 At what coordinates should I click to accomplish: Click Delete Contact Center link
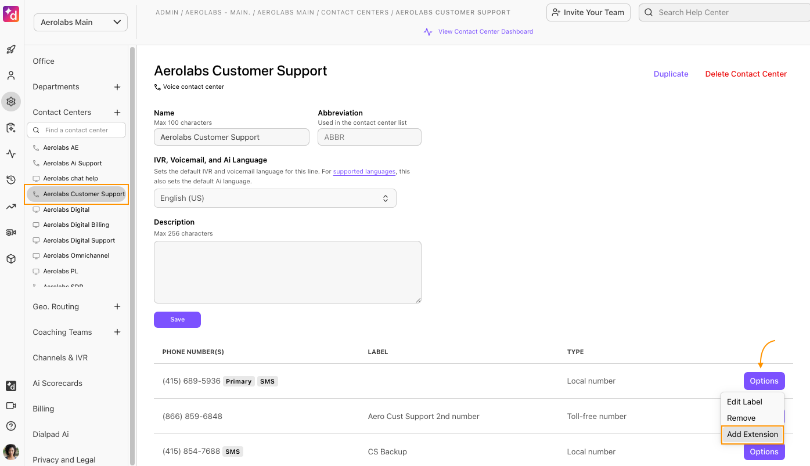tap(746, 74)
